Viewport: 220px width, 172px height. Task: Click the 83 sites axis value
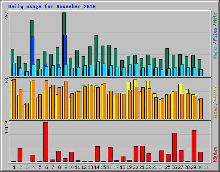click(6, 81)
